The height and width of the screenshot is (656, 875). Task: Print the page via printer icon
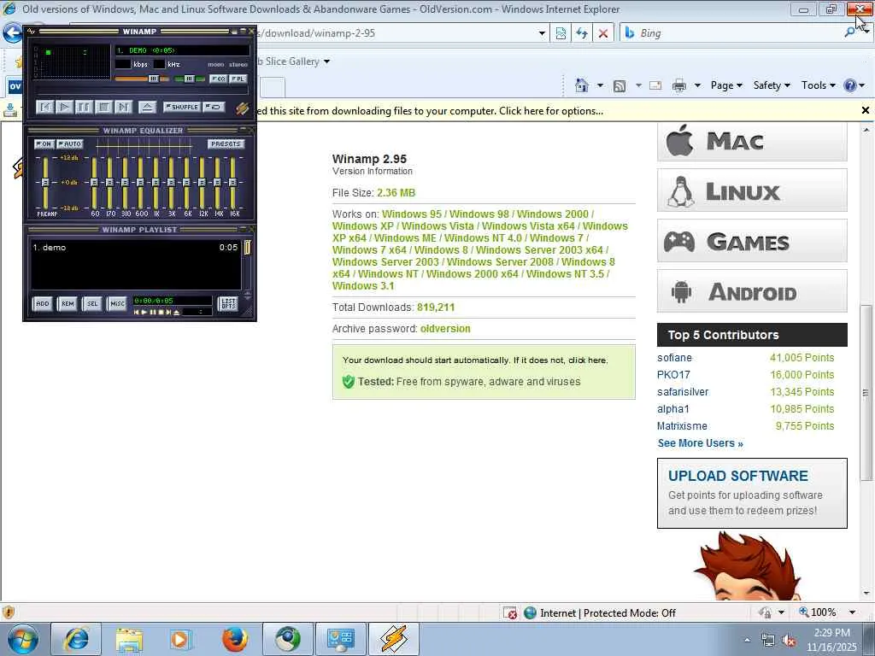[x=679, y=85]
